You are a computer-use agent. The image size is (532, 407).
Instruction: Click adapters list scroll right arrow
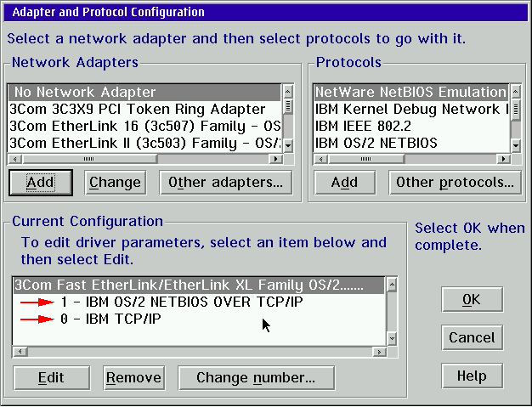click(276, 159)
